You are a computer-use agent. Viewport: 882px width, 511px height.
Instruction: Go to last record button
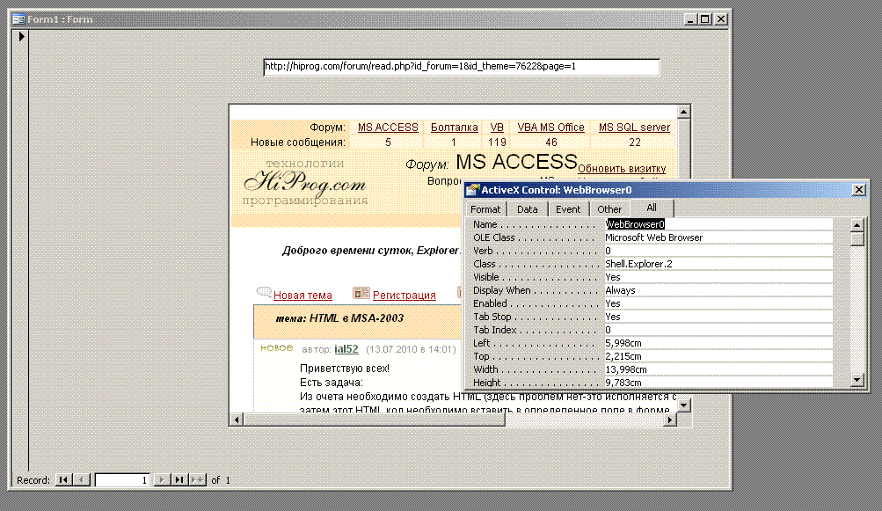coord(179,480)
